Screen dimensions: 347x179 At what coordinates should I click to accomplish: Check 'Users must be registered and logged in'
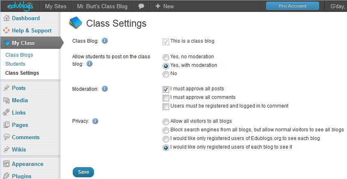coord(166,106)
